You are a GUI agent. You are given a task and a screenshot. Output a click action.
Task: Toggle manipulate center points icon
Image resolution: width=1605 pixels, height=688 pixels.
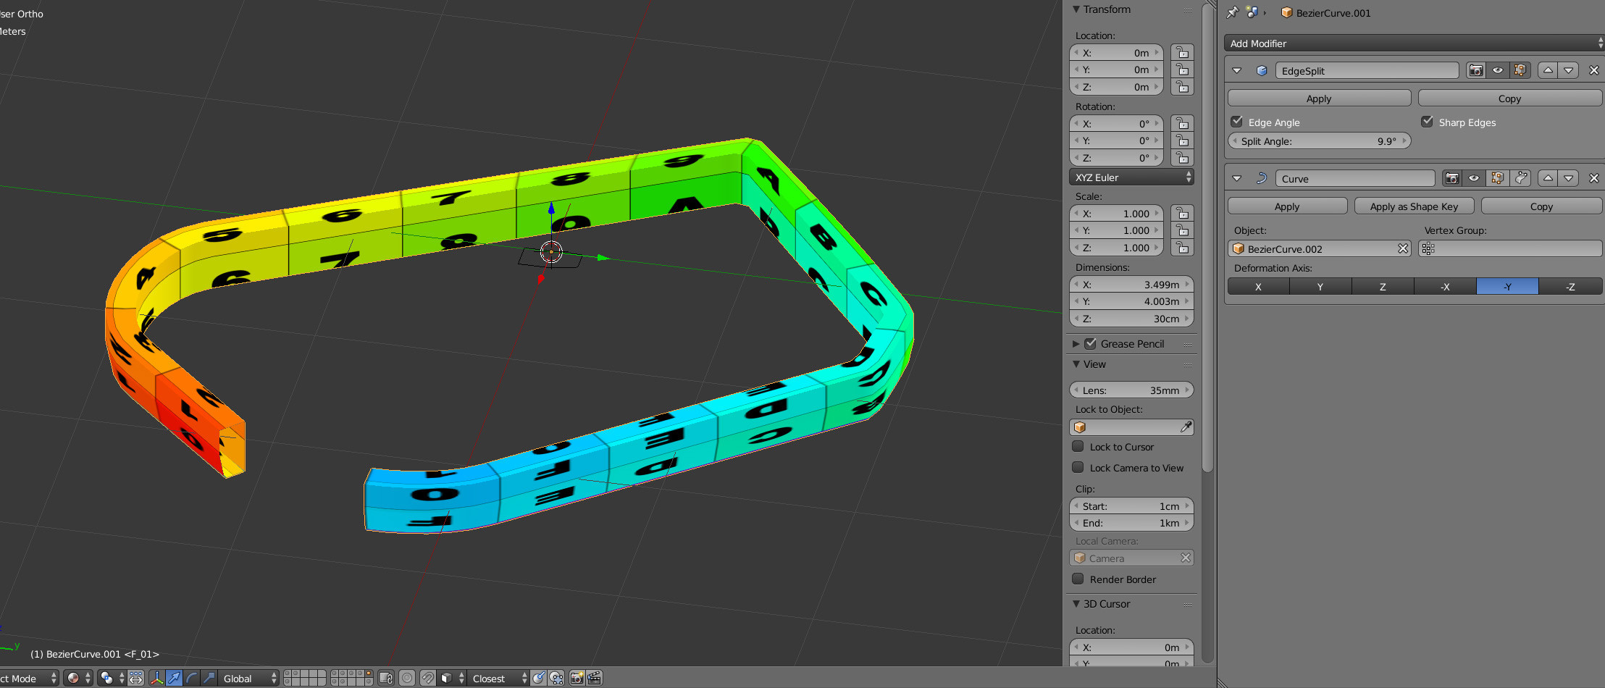click(x=136, y=678)
